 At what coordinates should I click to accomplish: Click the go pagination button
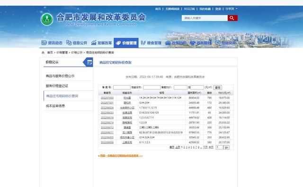pyautogui.click(x=226, y=147)
